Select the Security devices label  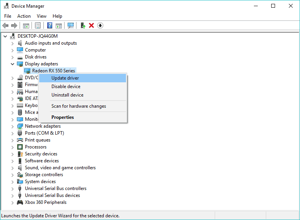41,154
